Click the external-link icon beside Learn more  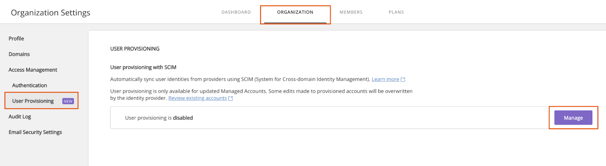(403, 80)
